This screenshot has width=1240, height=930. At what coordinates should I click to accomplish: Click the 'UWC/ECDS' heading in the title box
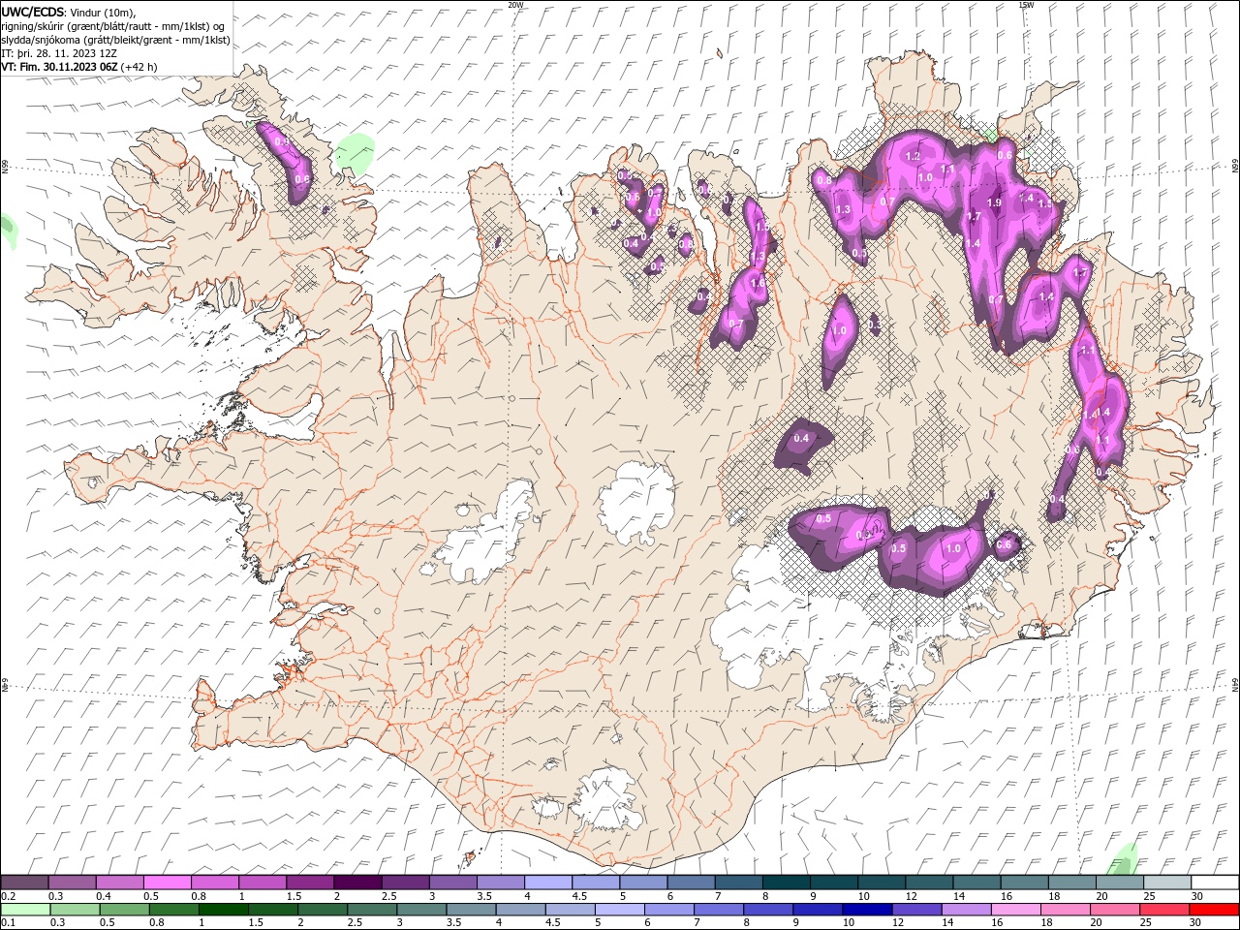click(32, 12)
